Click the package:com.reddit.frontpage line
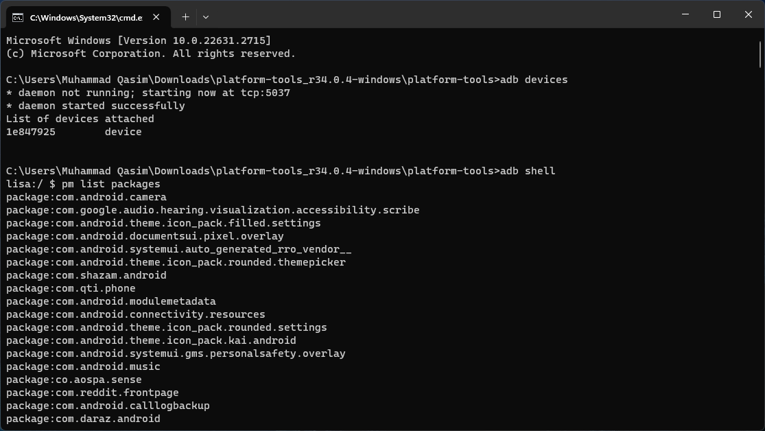Image resolution: width=765 pixels, height=431 pixels. coord(93,393)
